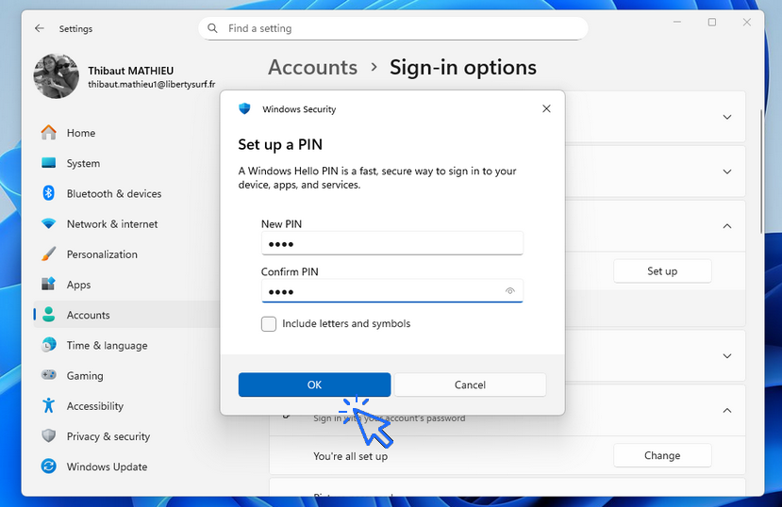Open Apps settings
The width and height of the screenshot is (782, 507).
[127, 285]
